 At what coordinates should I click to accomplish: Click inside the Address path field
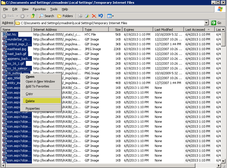[x=110, y=23]
